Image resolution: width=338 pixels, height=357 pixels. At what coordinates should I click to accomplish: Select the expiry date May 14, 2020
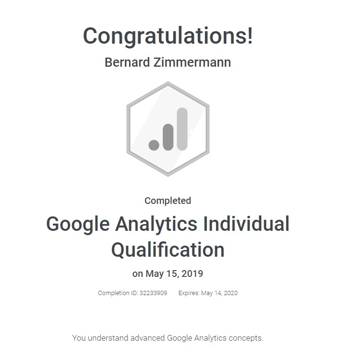(219, 293)
